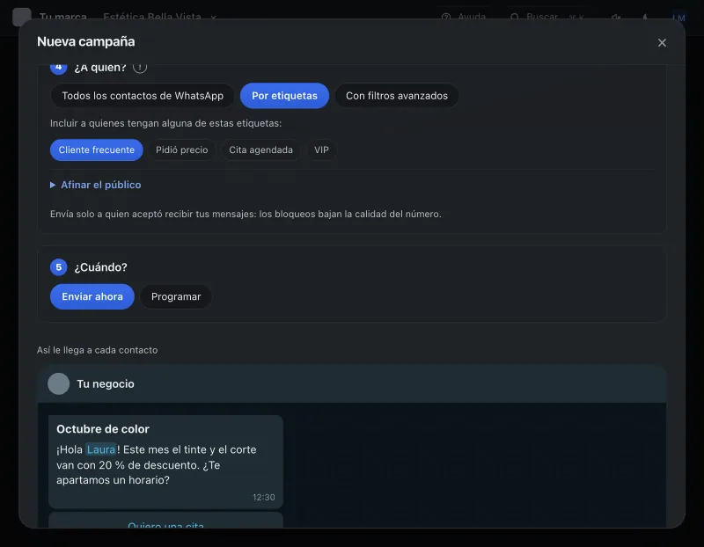Image resolution: width=704 pixels, height=547 pixels.
Task: Click the Octubre de color message title
Action: pos(103,429)
